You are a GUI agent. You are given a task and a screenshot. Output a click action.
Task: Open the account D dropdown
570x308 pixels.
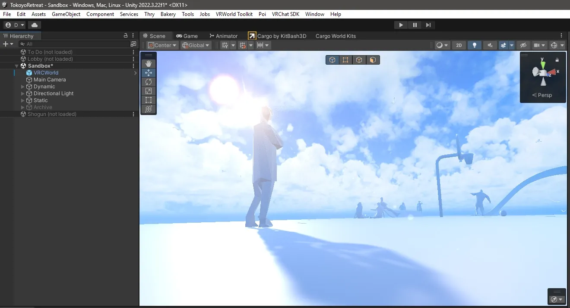15,25
